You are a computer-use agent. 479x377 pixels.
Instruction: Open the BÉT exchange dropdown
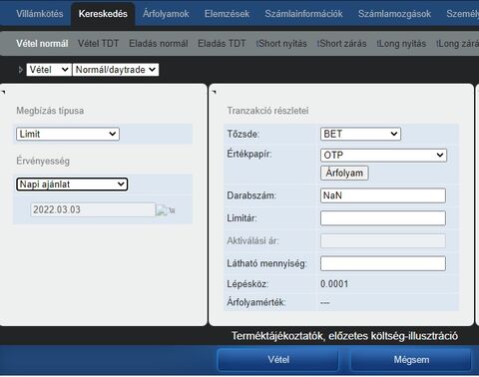click(360, 134)
